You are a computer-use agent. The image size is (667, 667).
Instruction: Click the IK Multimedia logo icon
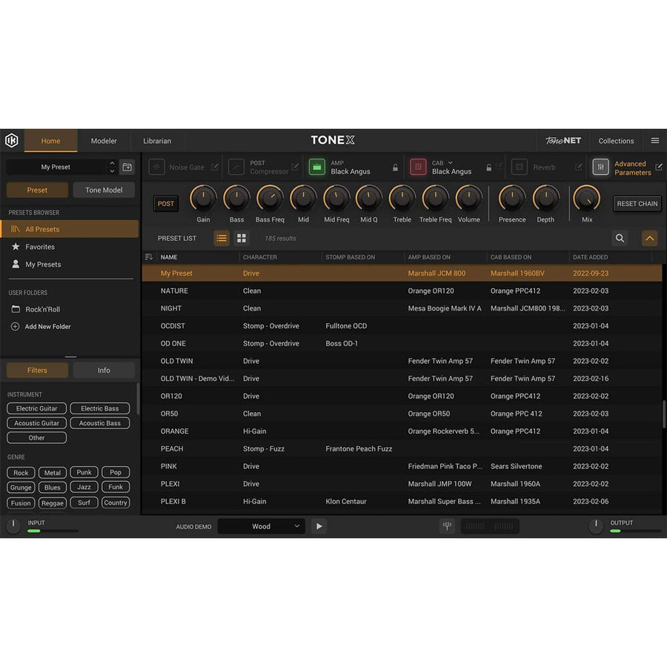point(11,140)
